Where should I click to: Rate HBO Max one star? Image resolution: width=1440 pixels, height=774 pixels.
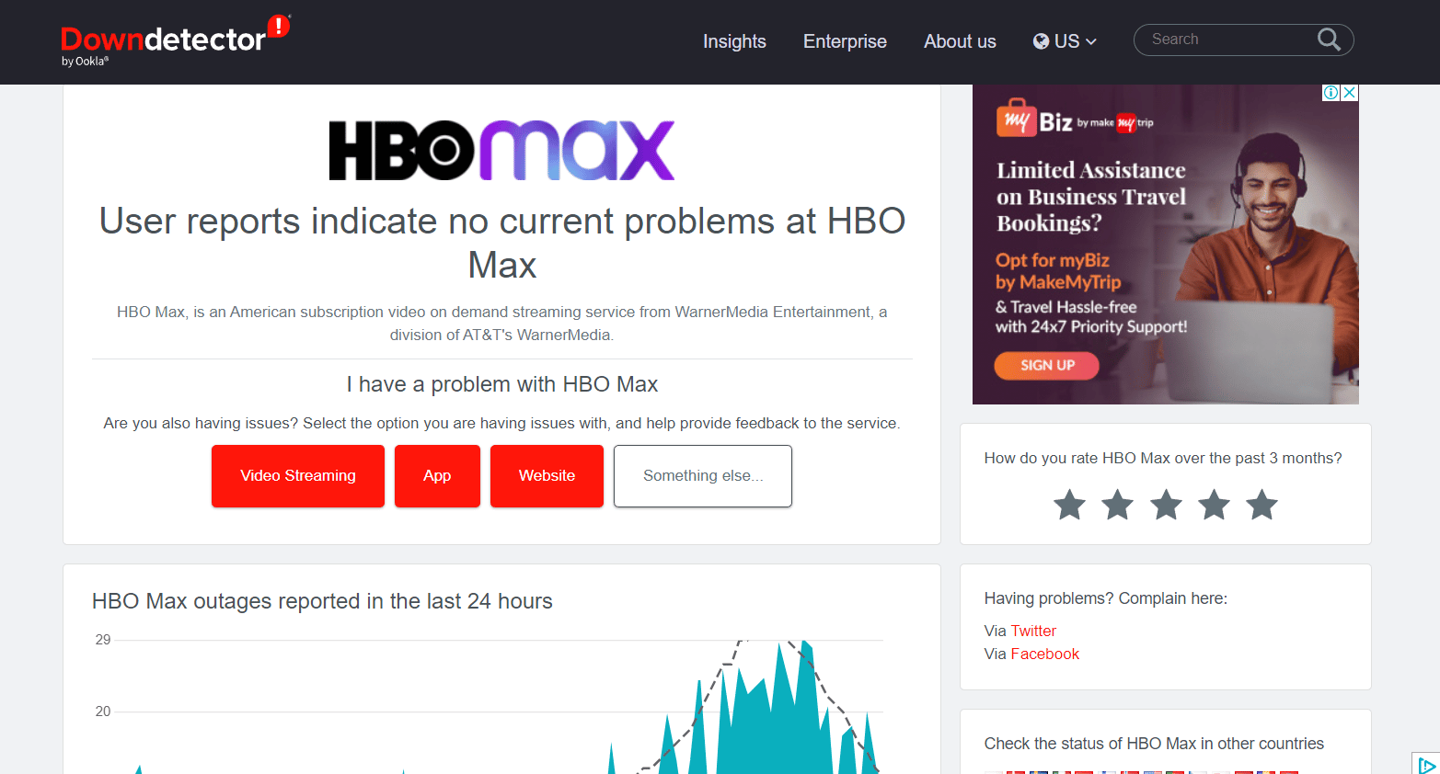(x=1069, y=505)
